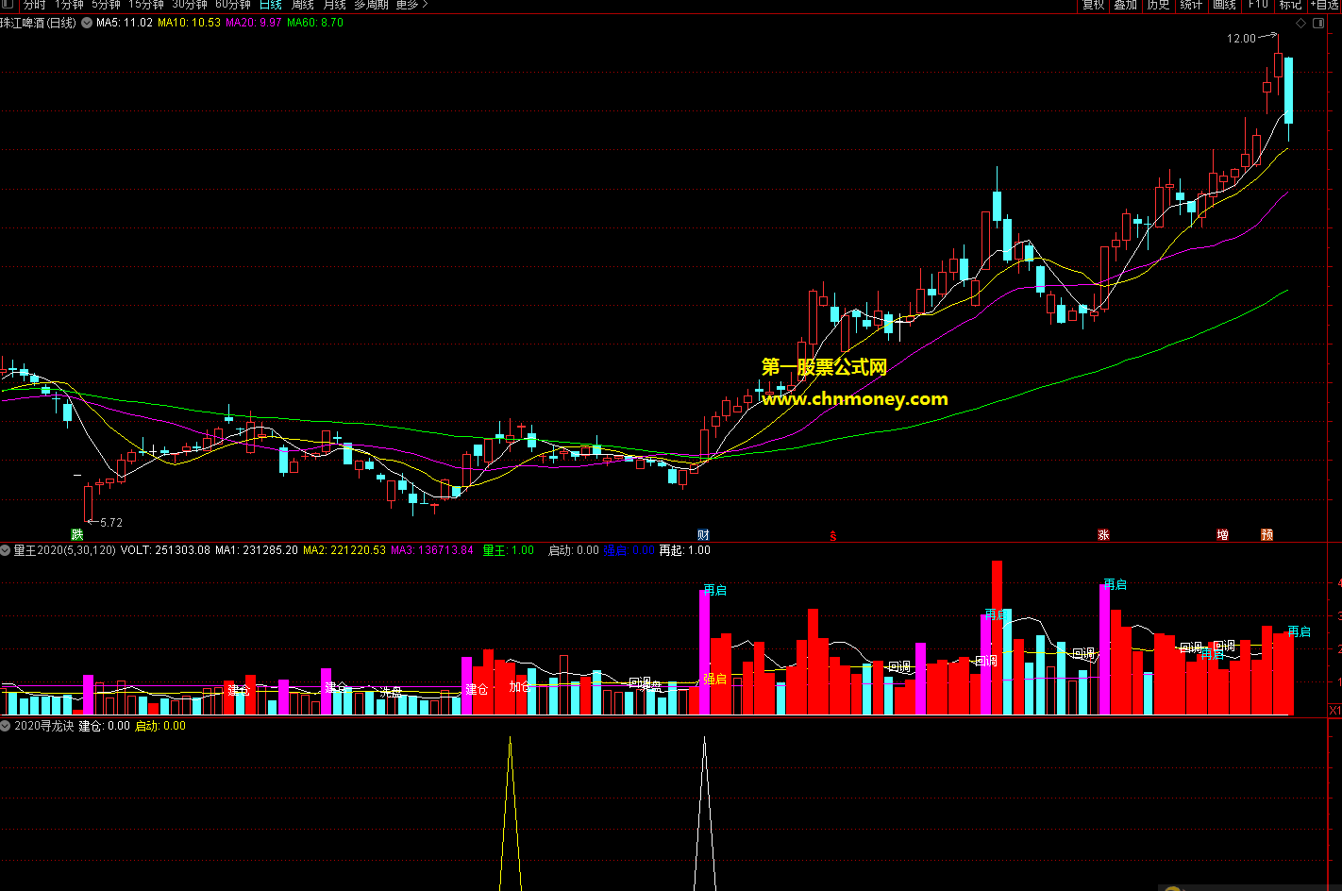Click the yellow signal spike in bottom panel

coord(510,814)
